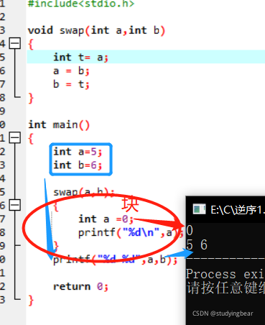The height and width of the screenshot is (325, 265).
Task: Click 'Process exi' text in console
Action: click(x=226, y=274)
